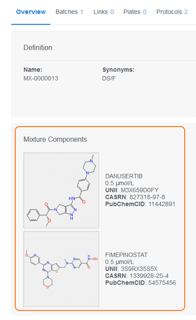Open the Links tab
Screen dimensions: 196x320
(103, 12)
